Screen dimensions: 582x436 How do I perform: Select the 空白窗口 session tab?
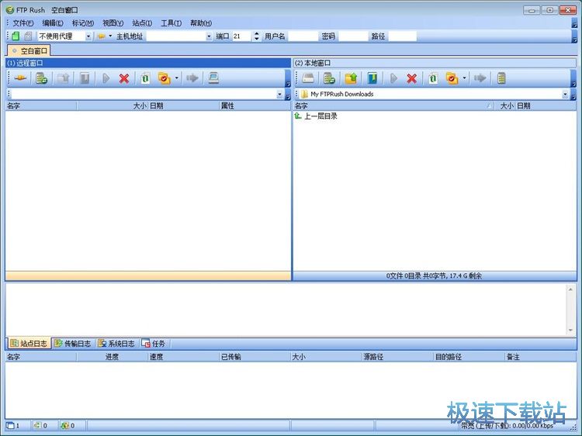(29, 51)
